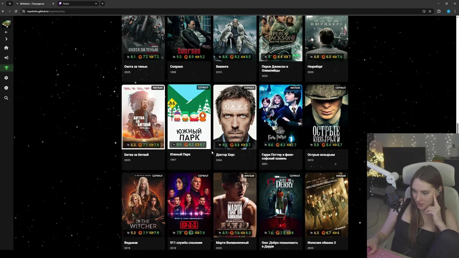Open the Иллюзия обмана 3 poster
The width and height of the screenshot is (459, 258).
(326, 205)
